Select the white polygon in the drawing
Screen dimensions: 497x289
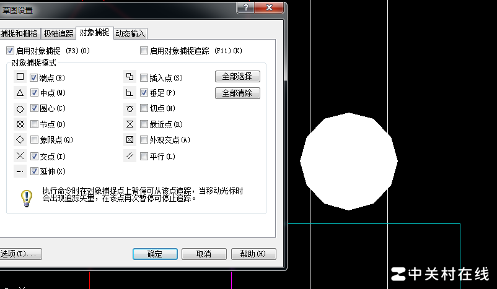click(x=349, y=161)
